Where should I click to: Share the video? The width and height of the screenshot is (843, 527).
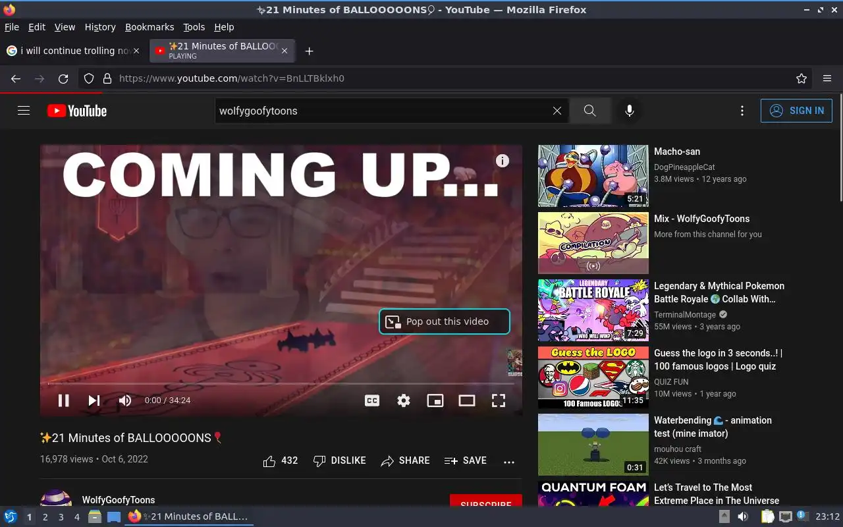coord(406,460)
